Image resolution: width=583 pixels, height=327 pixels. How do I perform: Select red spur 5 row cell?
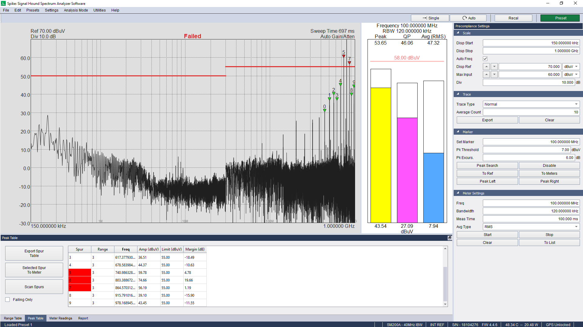click(x=80, y=272)
